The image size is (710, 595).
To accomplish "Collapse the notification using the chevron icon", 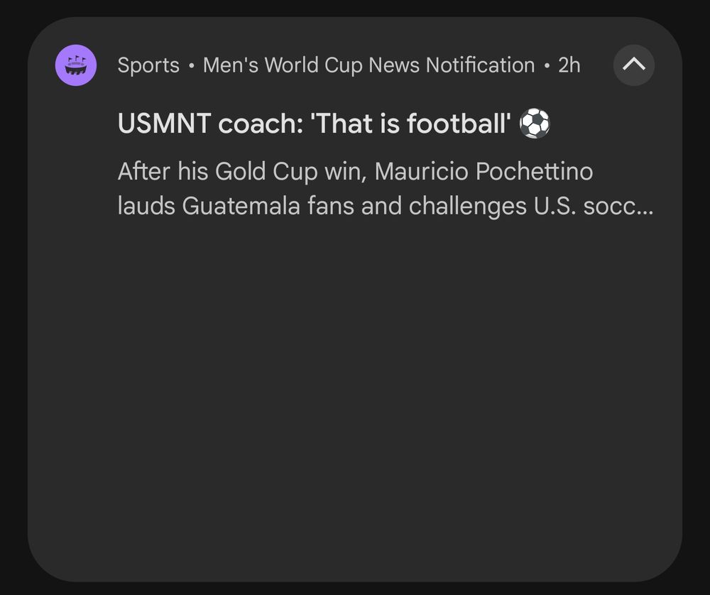I will [633, 65].
